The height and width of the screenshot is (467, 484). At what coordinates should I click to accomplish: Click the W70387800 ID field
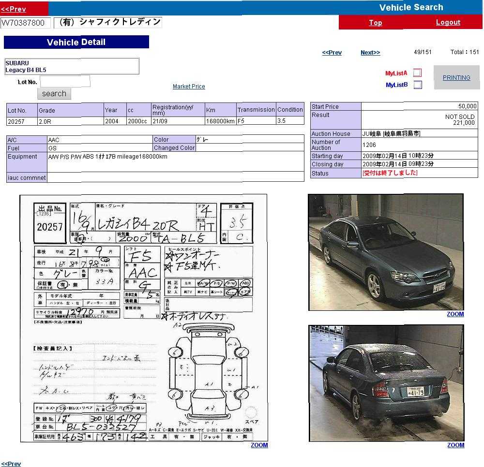(x=25, y=23)
